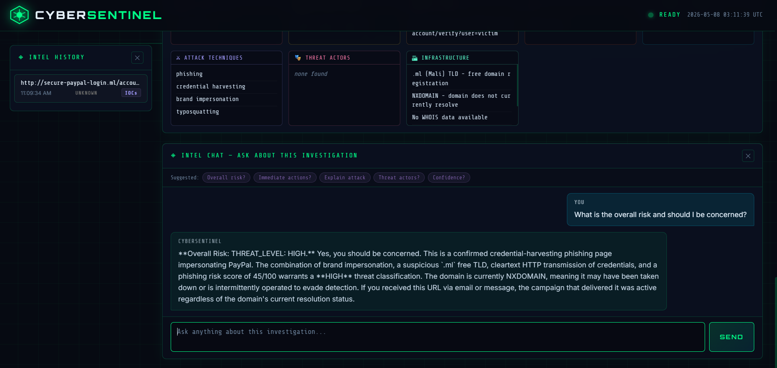Choose the Immediate actions? suggestion
This screenshot has width=777, height=368.
285,178
